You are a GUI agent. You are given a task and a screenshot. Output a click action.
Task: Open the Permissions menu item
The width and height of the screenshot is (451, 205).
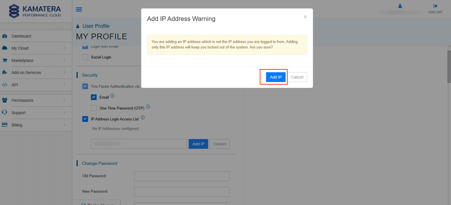(22, 100)
